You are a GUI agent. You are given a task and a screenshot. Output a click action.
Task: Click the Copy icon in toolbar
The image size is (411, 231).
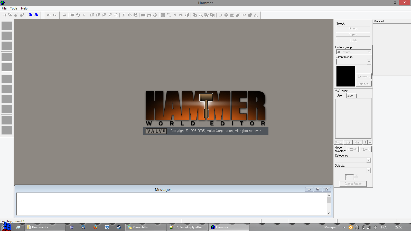pyautogui.click(x=129, y=15)
